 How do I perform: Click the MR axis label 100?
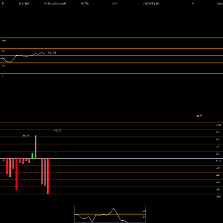[218, 125]
